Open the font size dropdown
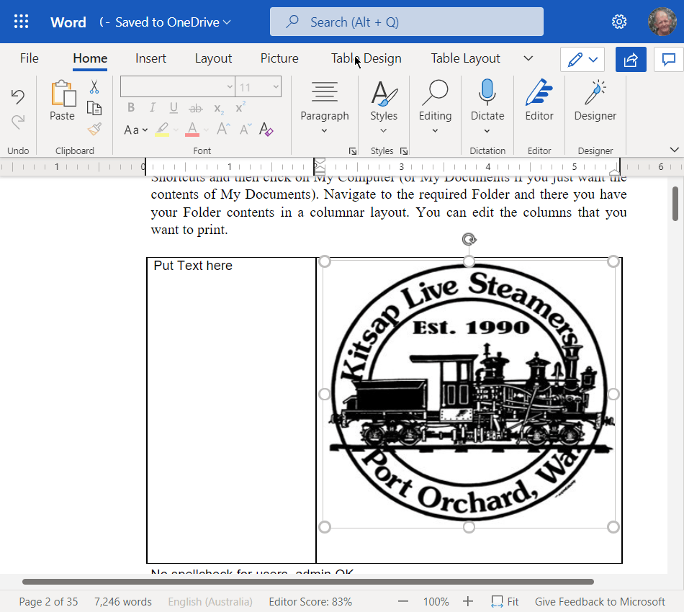Image resolution: width=684 pixels, height=612 pixels. point(276,87)
